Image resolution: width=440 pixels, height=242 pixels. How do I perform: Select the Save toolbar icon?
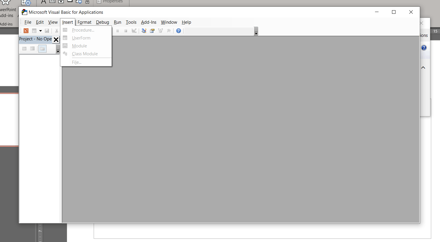tap(47, 30)
